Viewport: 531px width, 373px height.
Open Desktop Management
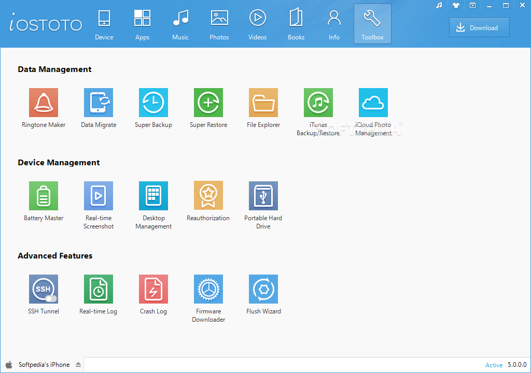click(153, 196)
